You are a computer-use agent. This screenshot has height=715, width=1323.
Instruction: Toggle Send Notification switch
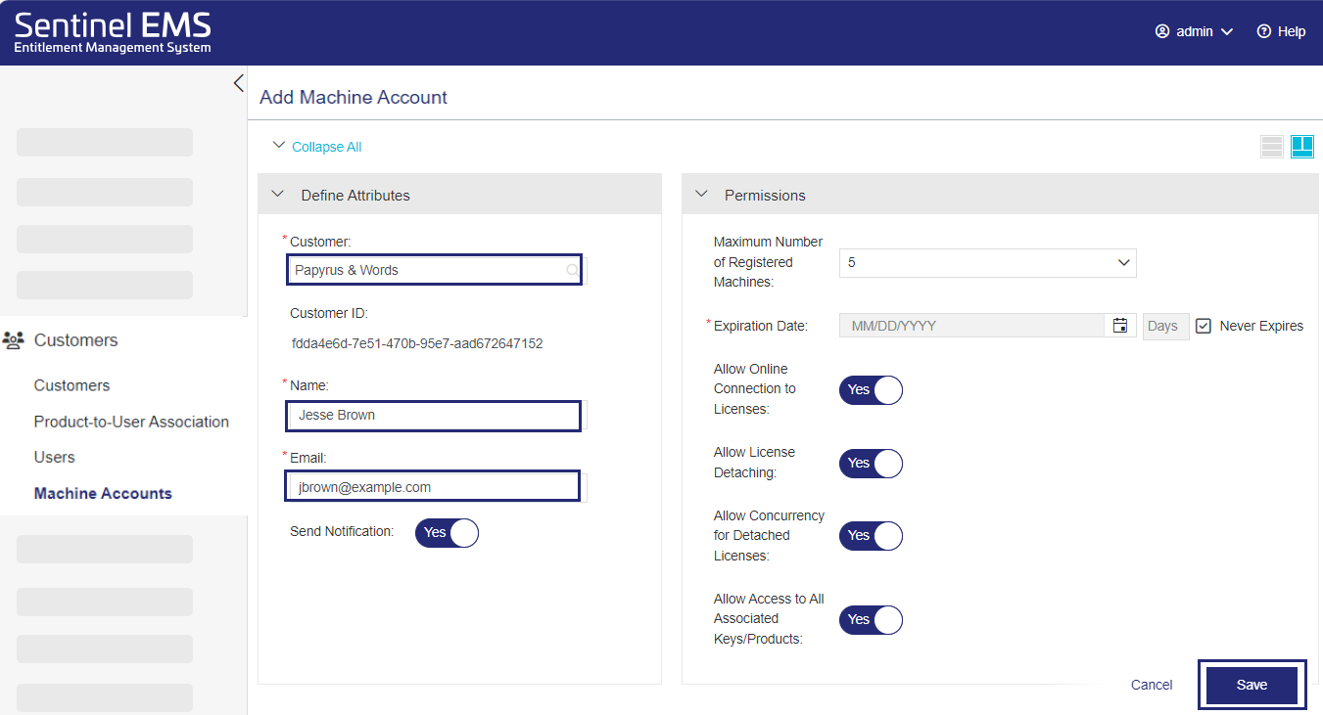pos(447,533)
